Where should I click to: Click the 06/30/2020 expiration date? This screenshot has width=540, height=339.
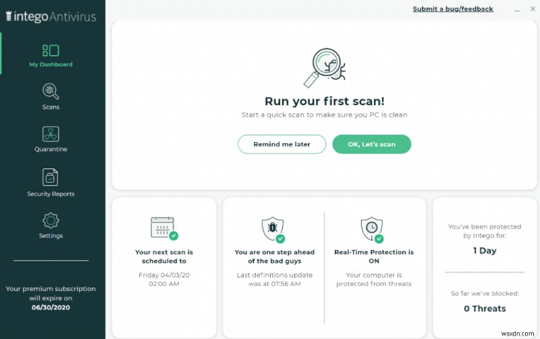pyautogui.click(x=51, y=307)
